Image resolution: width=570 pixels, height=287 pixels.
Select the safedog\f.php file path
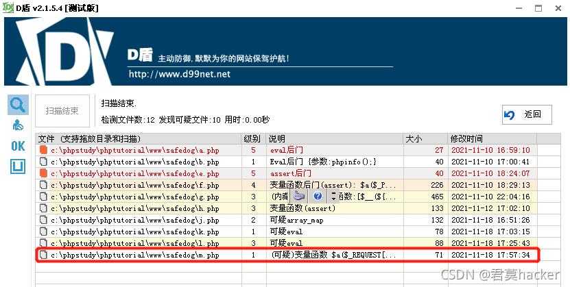click(x=135, y=185)
